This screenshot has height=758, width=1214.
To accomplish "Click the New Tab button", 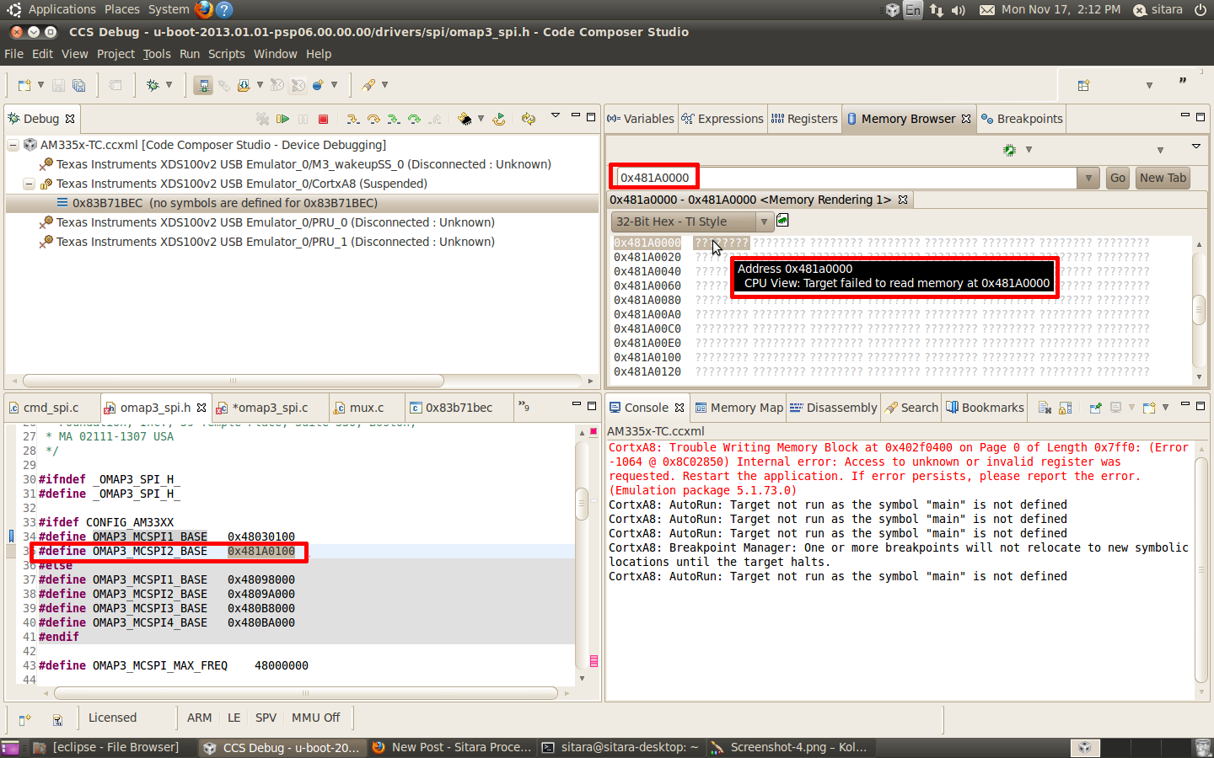I will 1163,178.
